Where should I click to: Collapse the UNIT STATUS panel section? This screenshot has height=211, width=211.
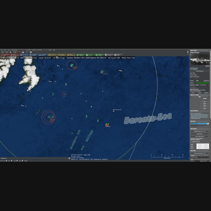click(x=209, y=50)
